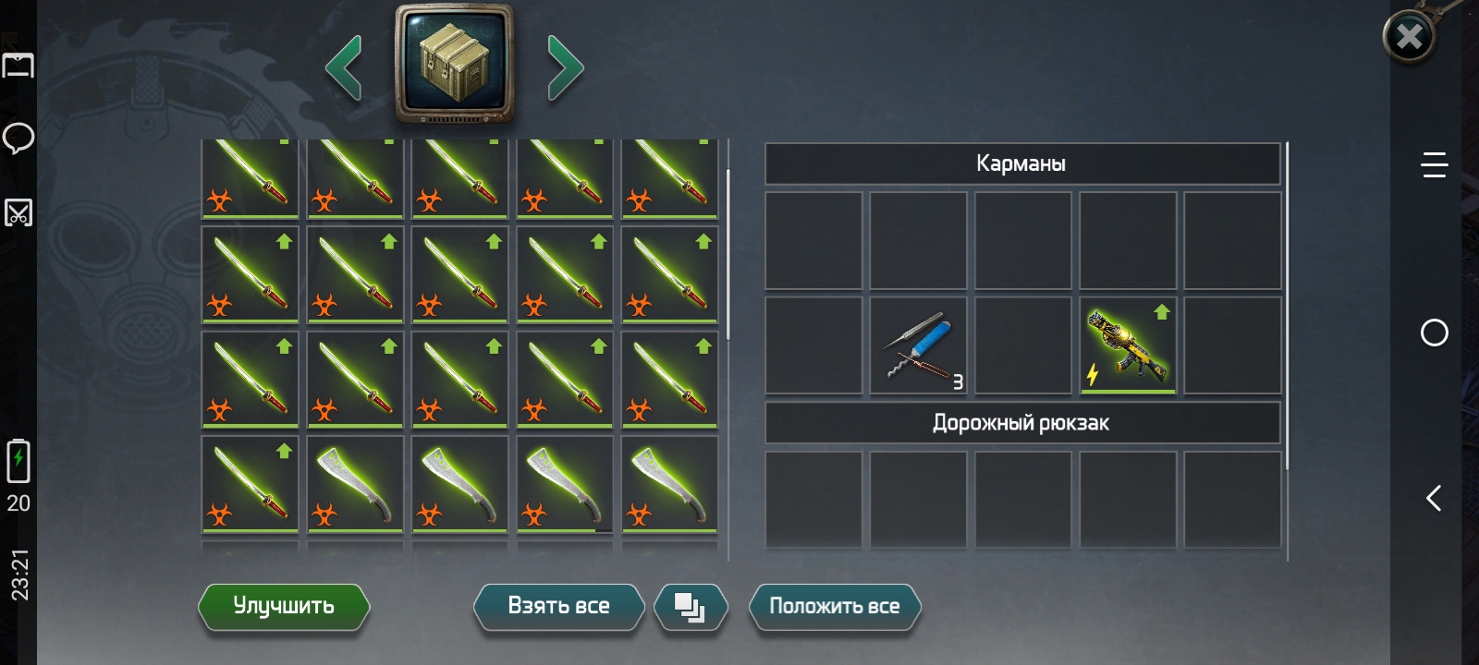
Task: Switch to next storage with right arrow
Action: 565,66
